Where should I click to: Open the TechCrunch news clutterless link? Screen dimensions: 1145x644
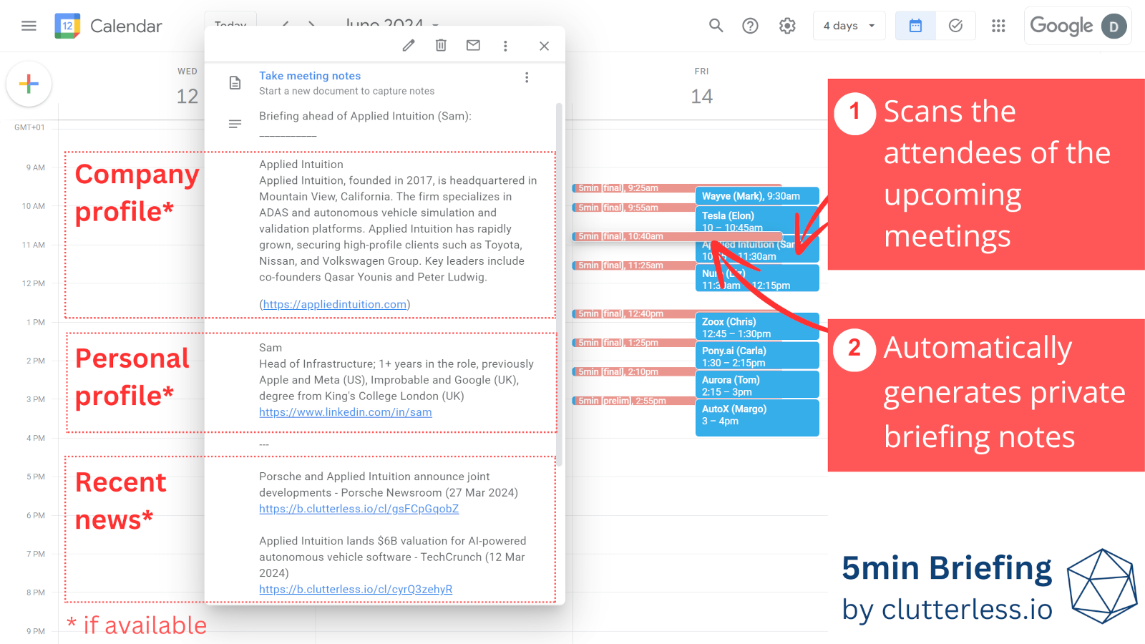(x=356, y=590)
